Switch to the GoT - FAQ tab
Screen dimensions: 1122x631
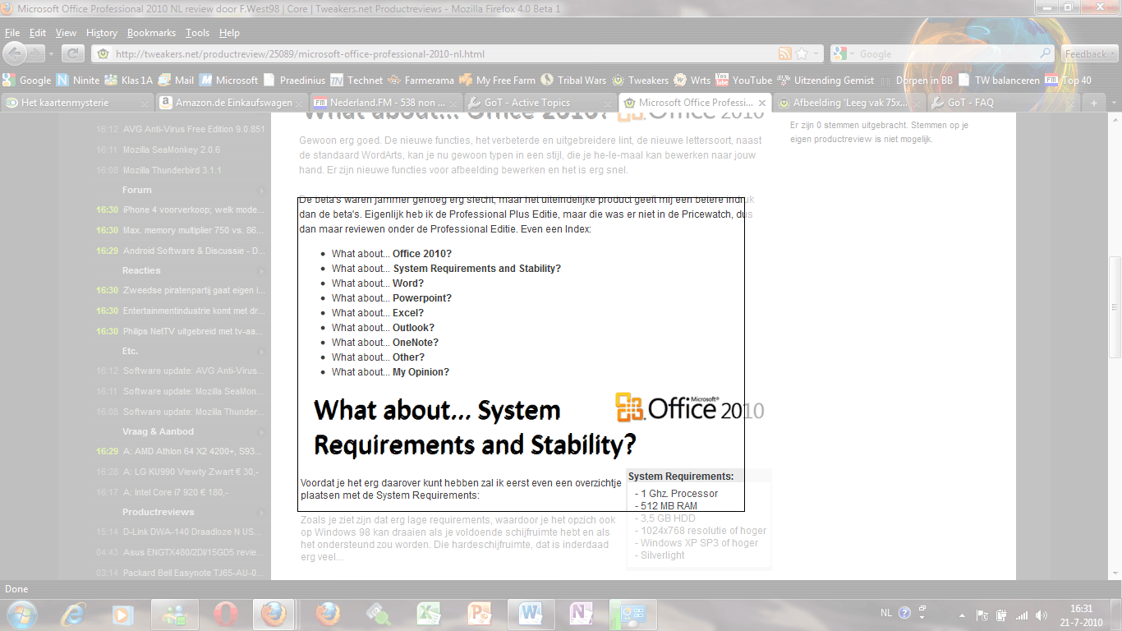click(x=1003, y=103)
